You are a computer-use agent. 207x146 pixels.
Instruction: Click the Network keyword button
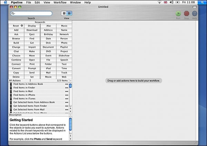(64, 34)
